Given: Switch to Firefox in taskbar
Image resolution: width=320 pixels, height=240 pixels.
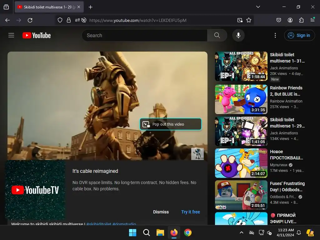Looking at the screenshot, I should (x=174, y=232).
